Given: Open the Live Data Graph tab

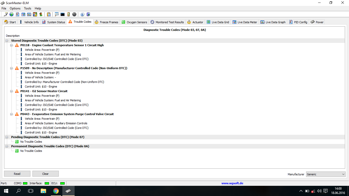Looking at the screenshot, I should (273, 22).
